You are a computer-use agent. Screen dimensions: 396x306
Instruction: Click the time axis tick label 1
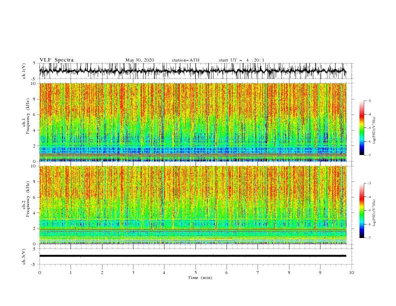coord(70,272)
